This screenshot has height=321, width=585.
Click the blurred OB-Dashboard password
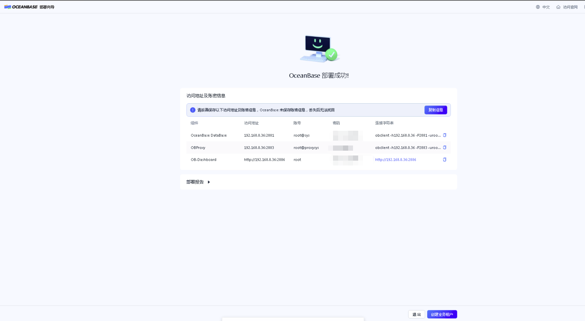click(346, 160)
